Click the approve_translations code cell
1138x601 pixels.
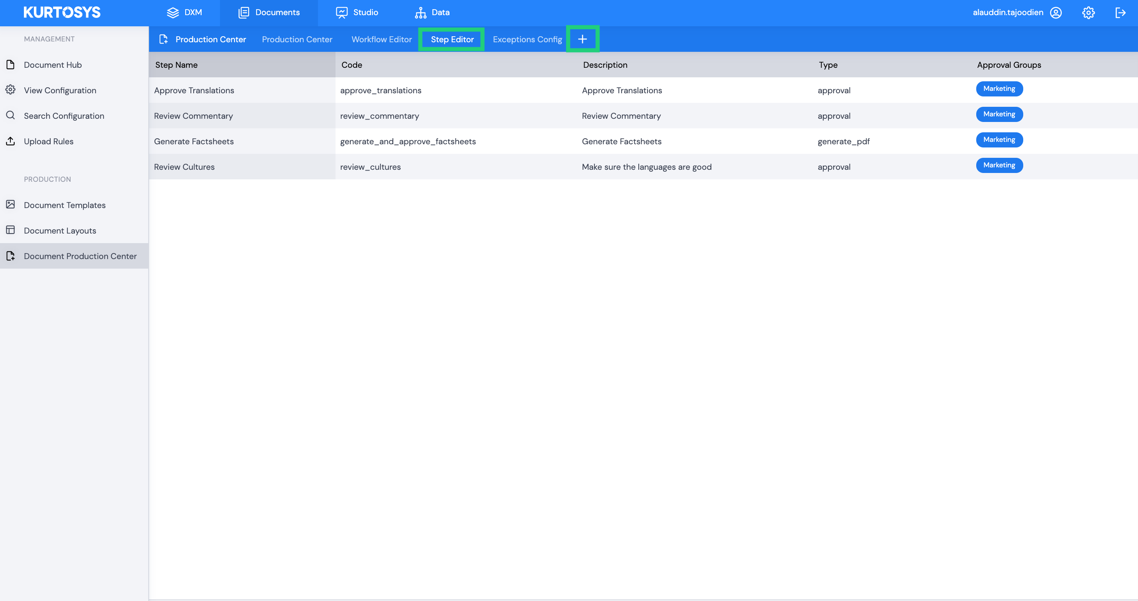pyautogui.click(x=381, y=90)
